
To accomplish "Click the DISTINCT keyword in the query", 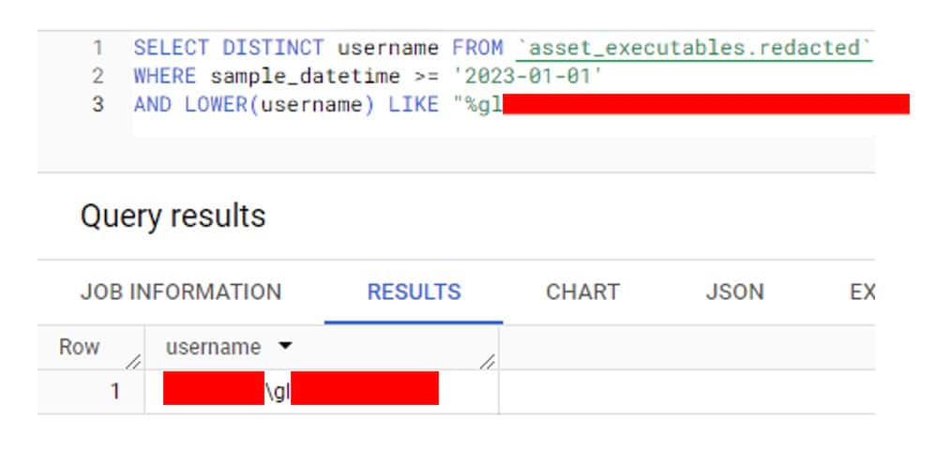I will coord(273,47).
